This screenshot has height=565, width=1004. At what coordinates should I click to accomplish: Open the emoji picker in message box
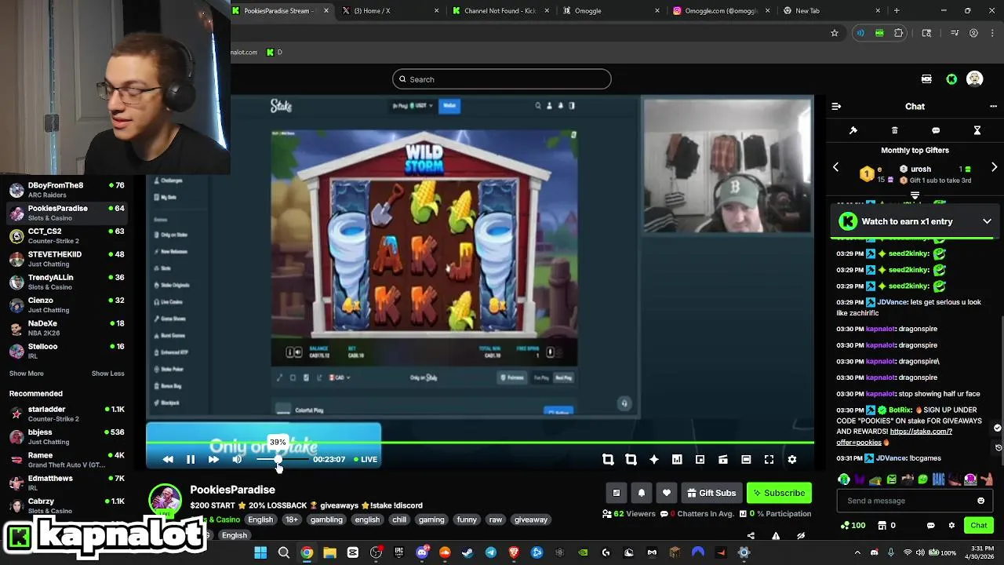tap(980, 501)
